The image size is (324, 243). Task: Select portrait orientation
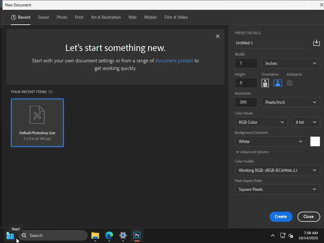point(265,83)
